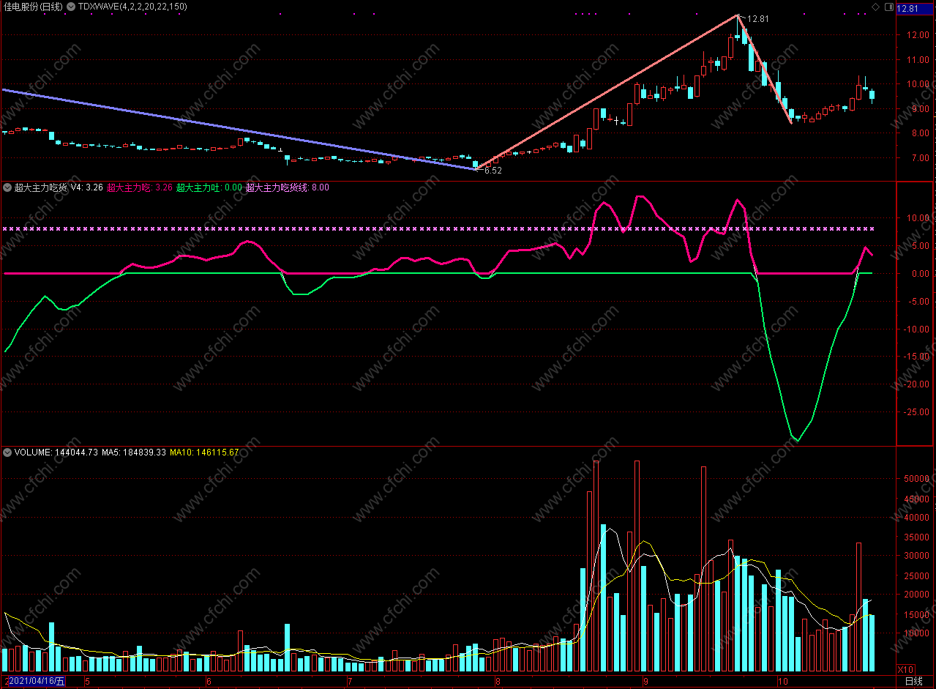Select the 超大主力吃货线: 8.00 legend label

pyautogui.click(x=288, y=187)
